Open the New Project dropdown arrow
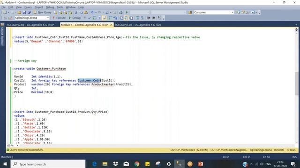300x168 pixels. tap(8, 13)
